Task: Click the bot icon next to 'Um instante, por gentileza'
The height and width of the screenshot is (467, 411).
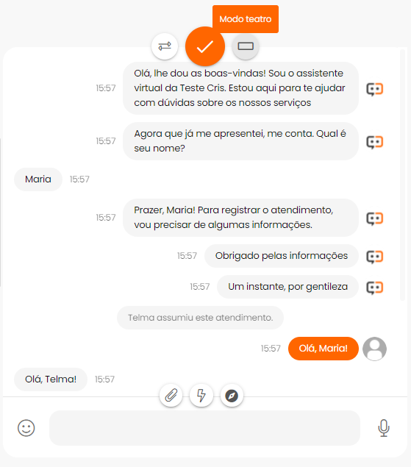Action: pyautogui.click(x=374, y=288)
